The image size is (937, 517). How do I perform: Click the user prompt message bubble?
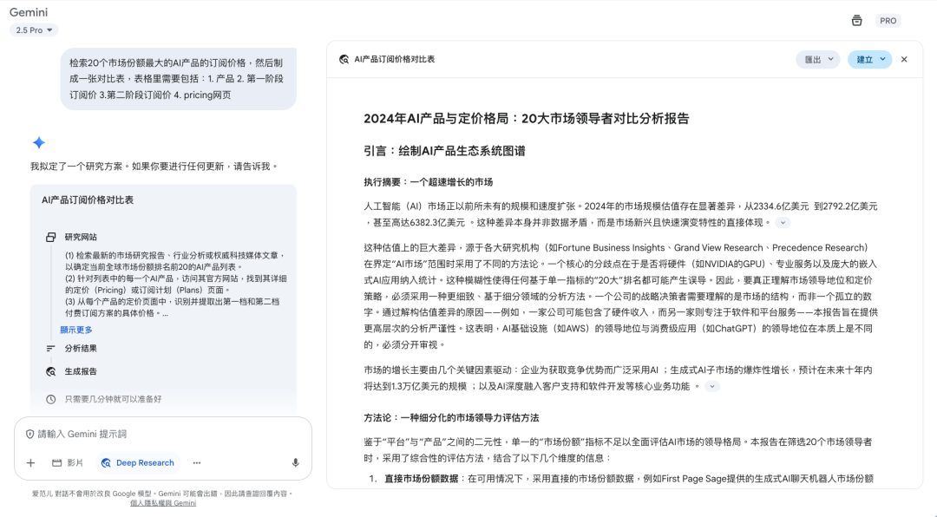[178, 79]
